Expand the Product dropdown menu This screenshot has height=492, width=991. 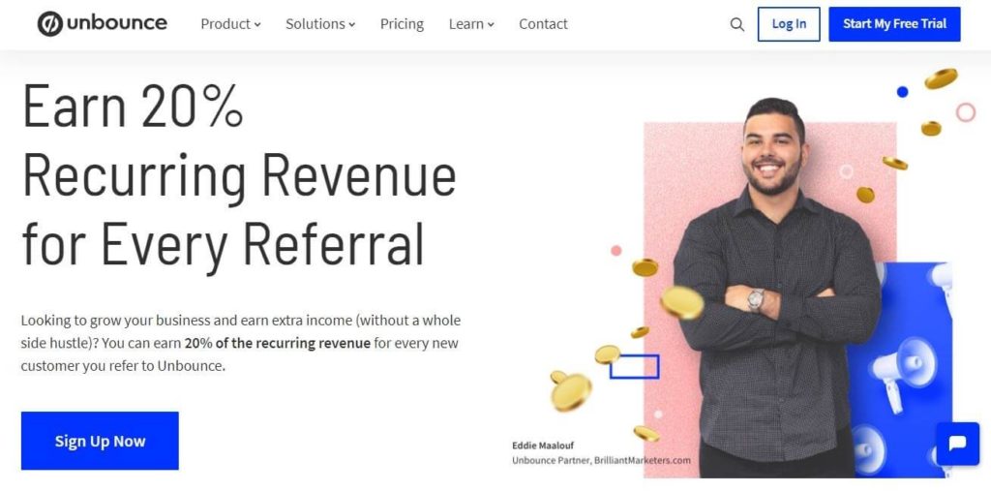(x=230, y=24)
